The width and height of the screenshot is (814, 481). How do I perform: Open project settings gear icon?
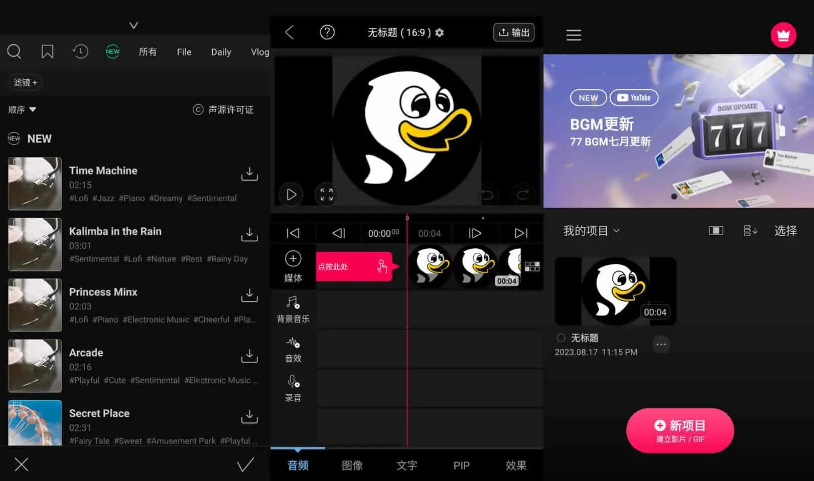point(440,33)
